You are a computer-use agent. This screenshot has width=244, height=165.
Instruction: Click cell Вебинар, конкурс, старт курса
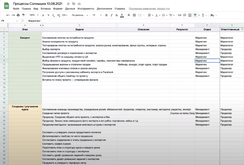point(143,65)
